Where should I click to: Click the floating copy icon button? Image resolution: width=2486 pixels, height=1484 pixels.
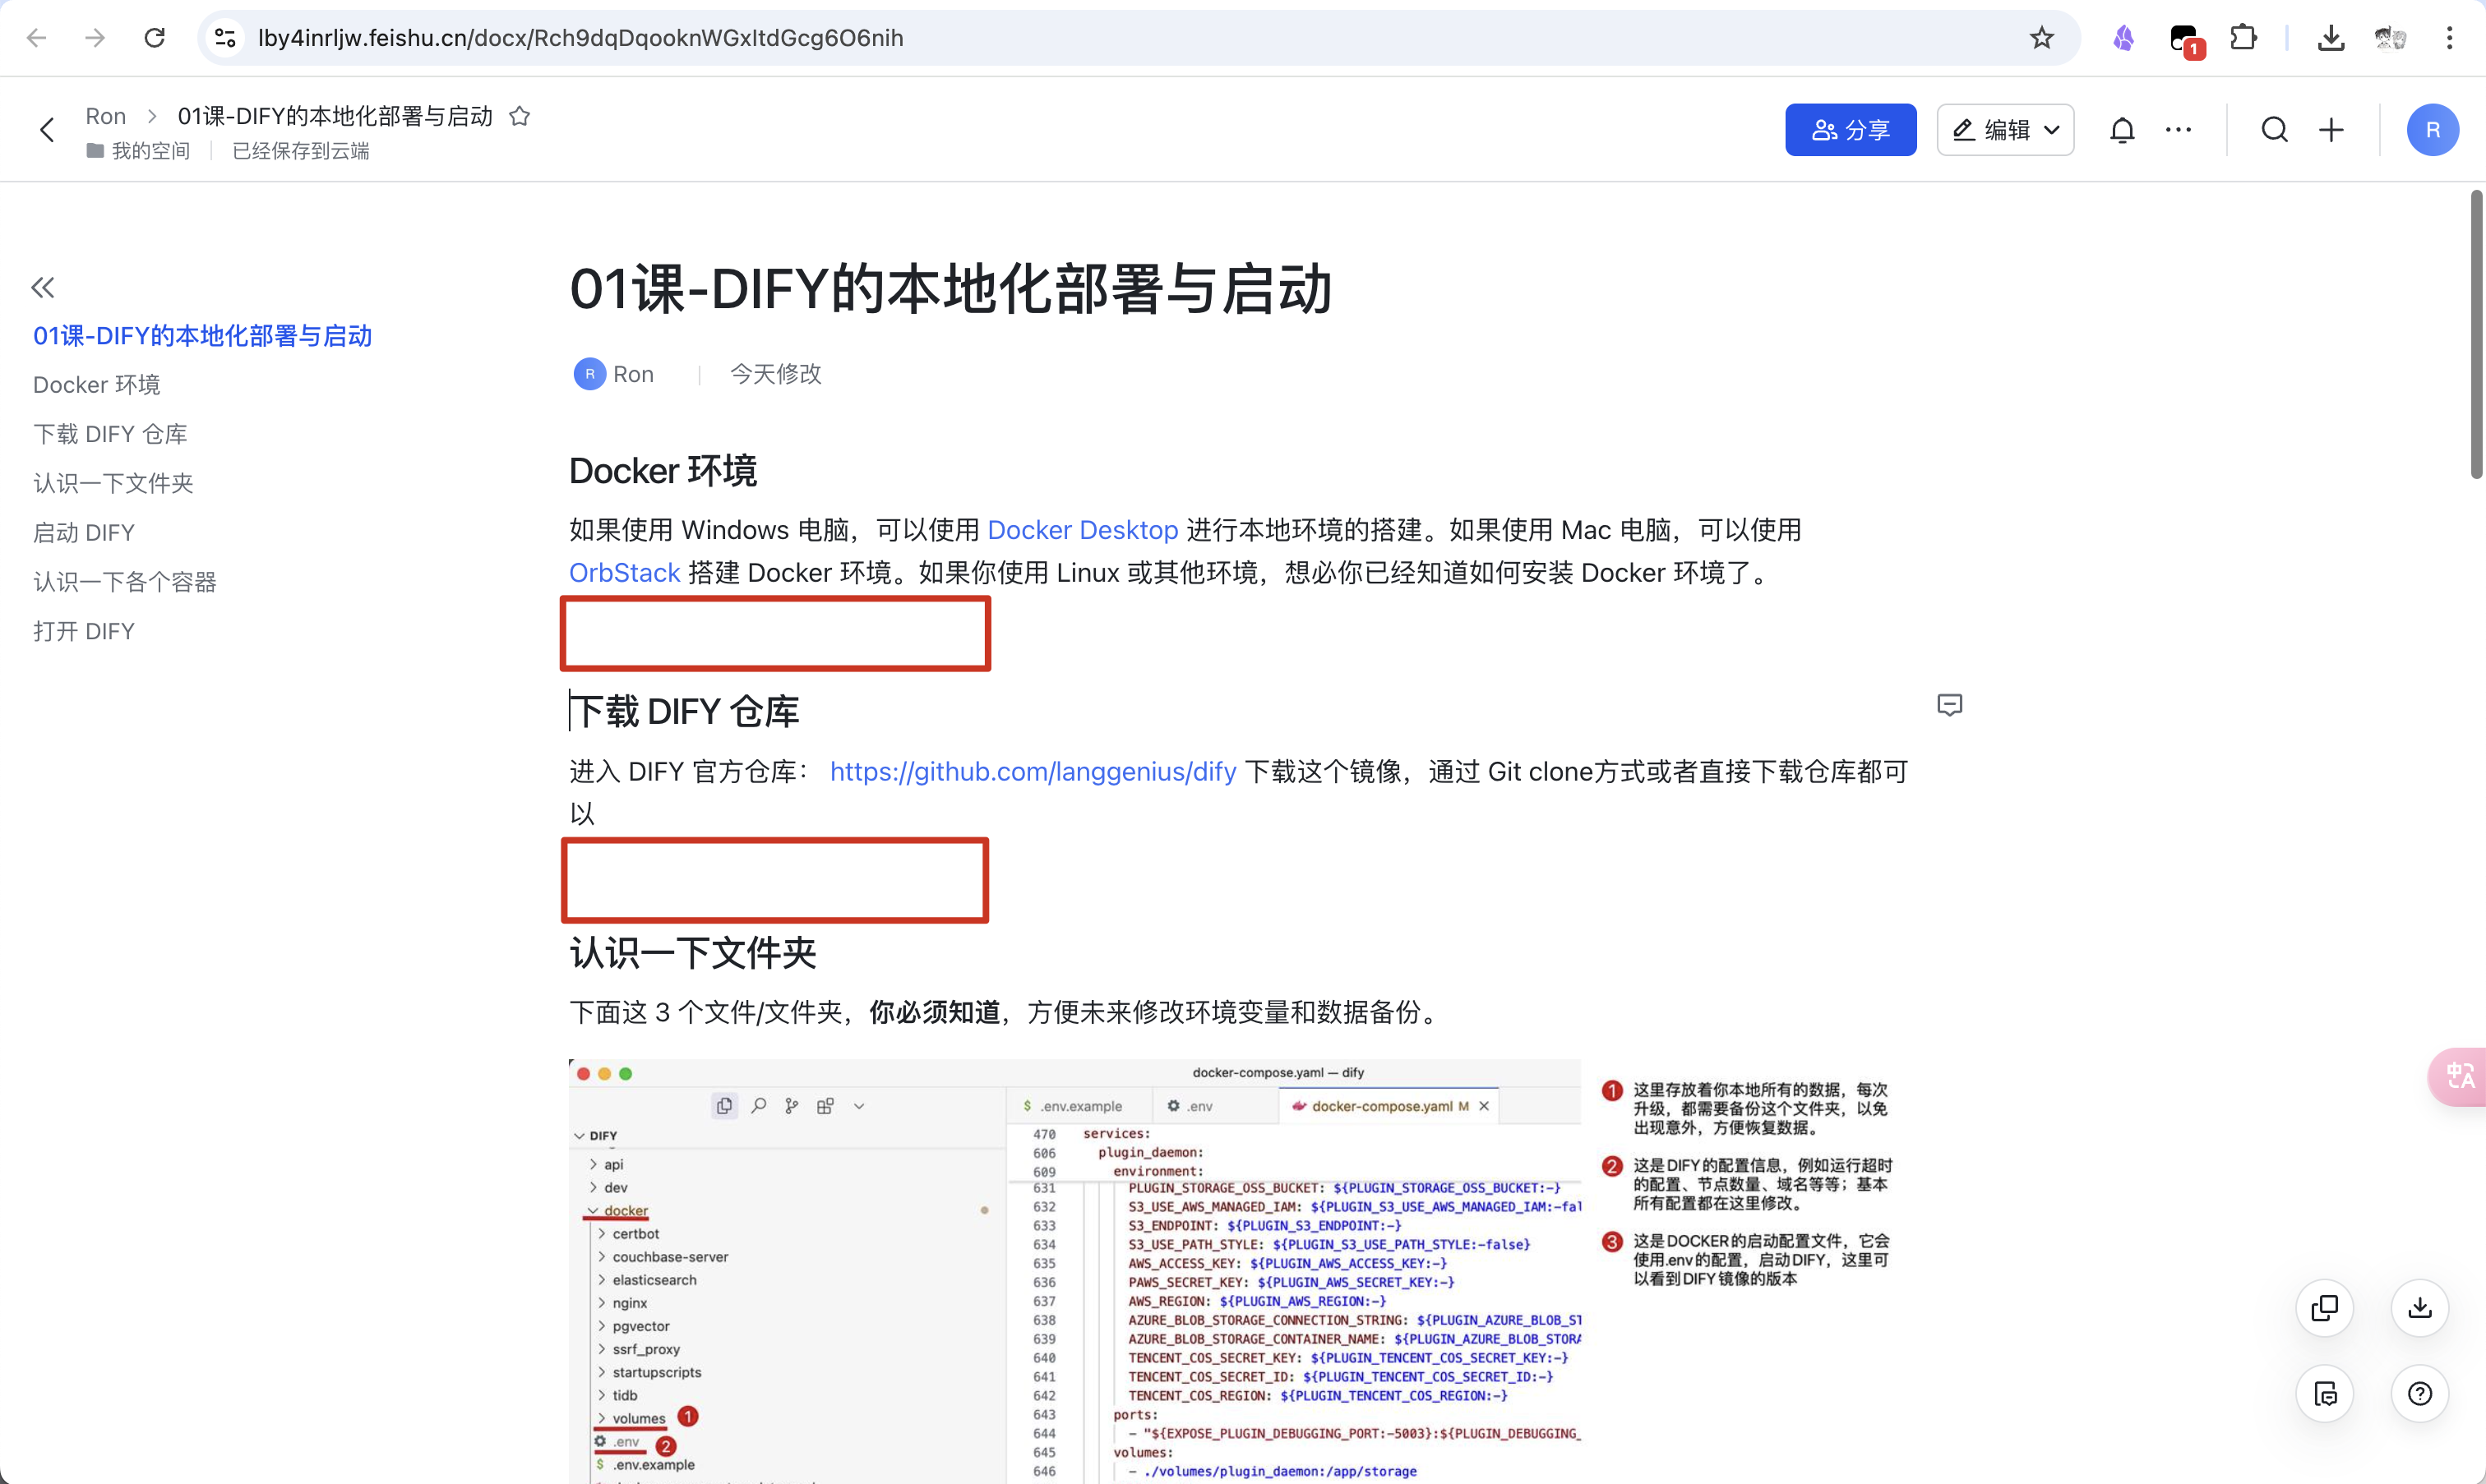2324,1308
